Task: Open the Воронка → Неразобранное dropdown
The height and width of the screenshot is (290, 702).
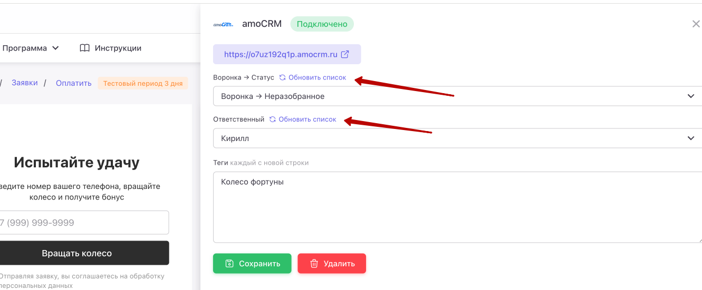Action: point(457,96)
